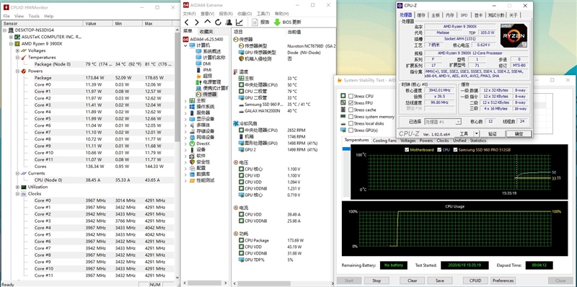Expand the Voltages node in HWMonitor
Viewport: 577px width, 287px height.
[x=17, y=50]
